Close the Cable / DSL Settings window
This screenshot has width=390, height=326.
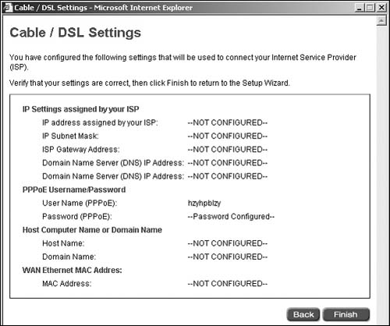(381, 8)
